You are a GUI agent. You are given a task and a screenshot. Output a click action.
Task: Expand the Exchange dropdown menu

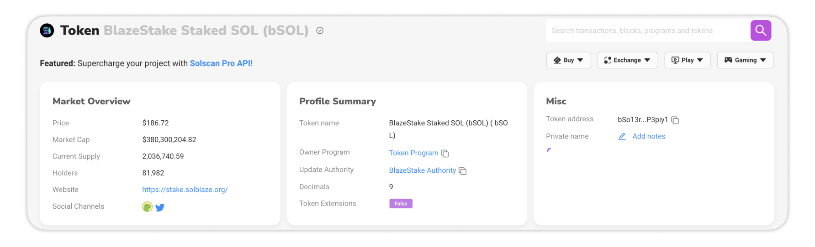pyautogui.click(x=627, y=60)
